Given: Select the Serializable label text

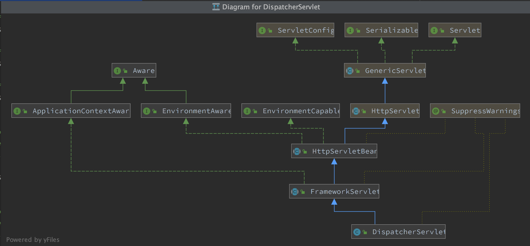Looking at the screenshot, I should [x=392, y=30].
